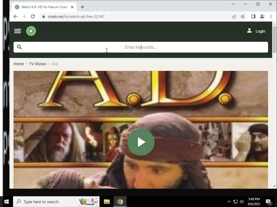Toggle Chrome side panel
277x207 pixels.
[x=253, y=16]
